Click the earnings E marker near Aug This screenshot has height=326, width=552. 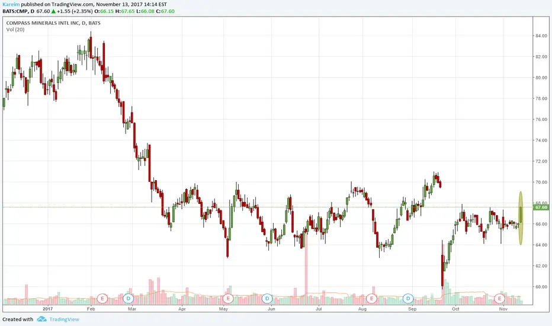(371, 299)
